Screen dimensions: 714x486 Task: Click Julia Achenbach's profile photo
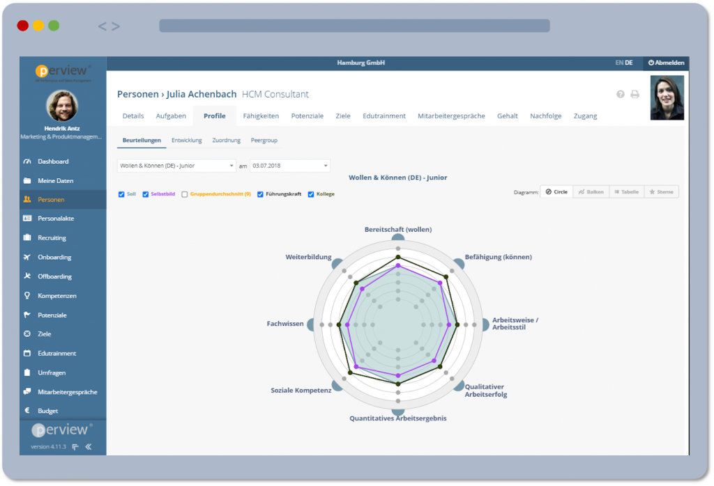[667, 97]
